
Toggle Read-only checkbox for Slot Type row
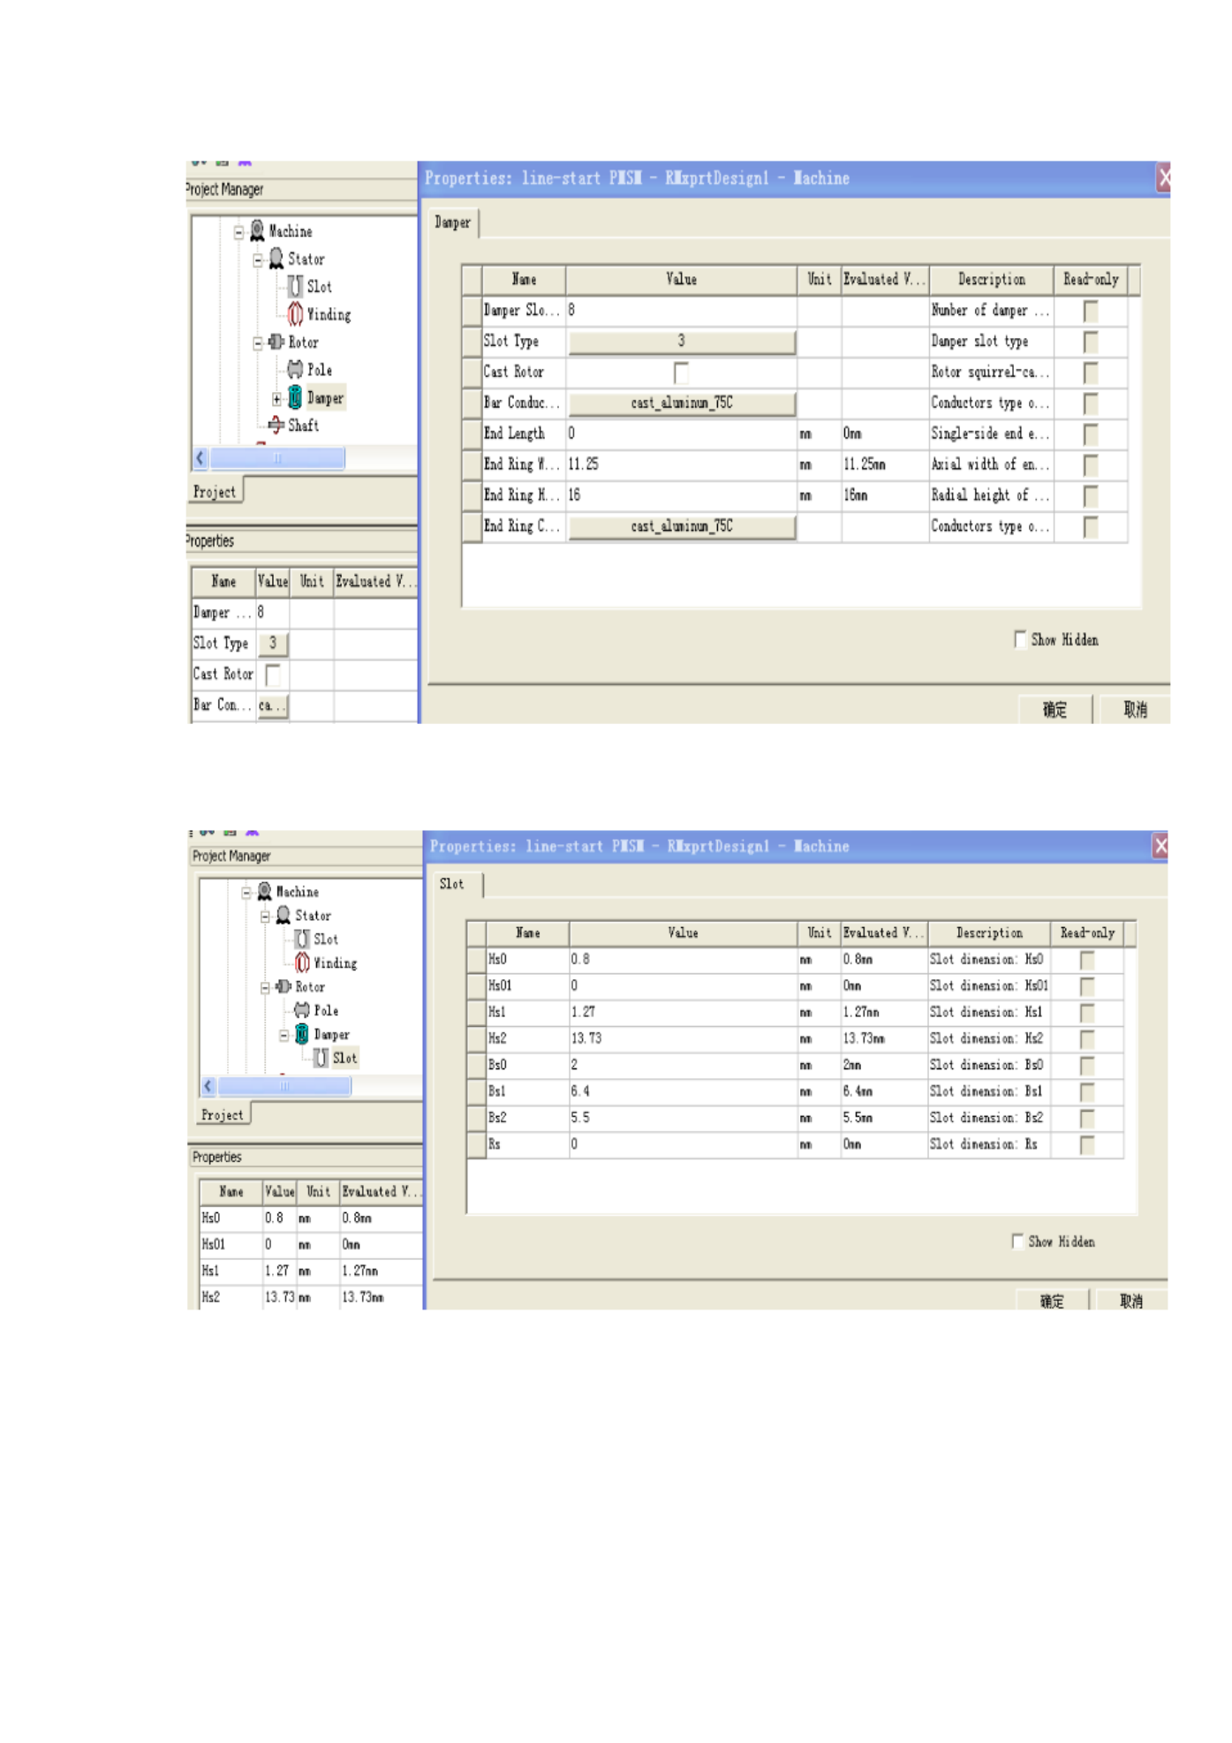click(x=1091, y=342)
